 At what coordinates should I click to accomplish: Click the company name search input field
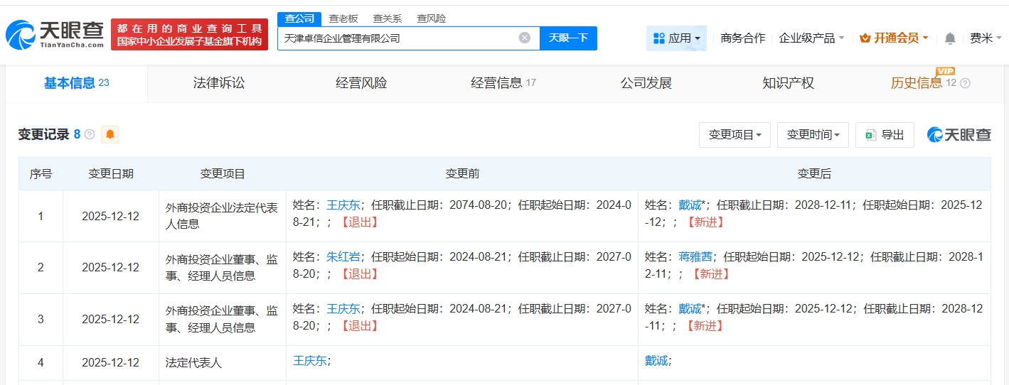(398, 38)
